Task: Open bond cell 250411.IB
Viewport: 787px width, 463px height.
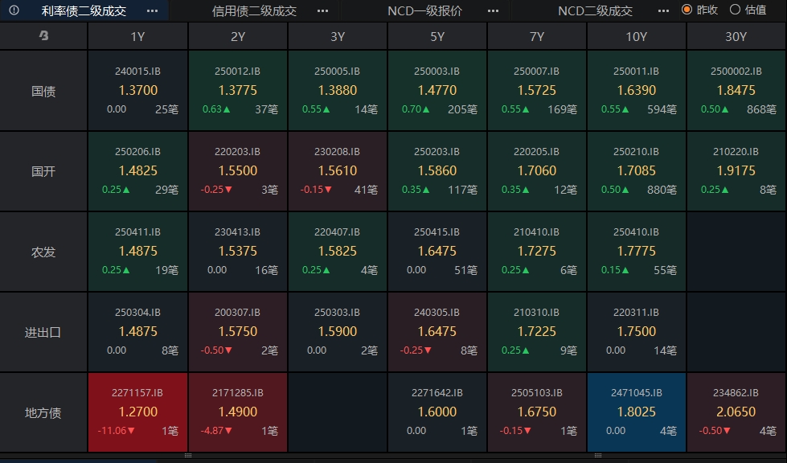Action: (x=137, y=252)
